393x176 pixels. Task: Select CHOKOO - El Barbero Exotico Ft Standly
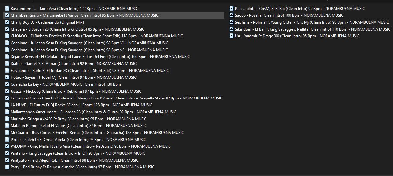(x=97, y=36)
